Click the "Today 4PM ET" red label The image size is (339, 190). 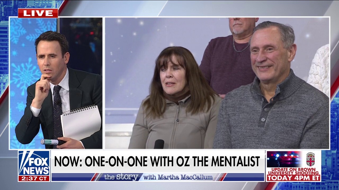(x=293, y=178)
